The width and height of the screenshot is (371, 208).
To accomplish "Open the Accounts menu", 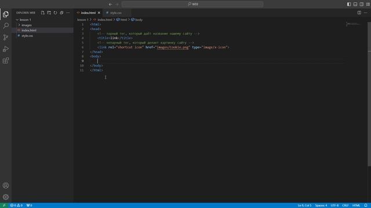I will [x=6, y=185].
